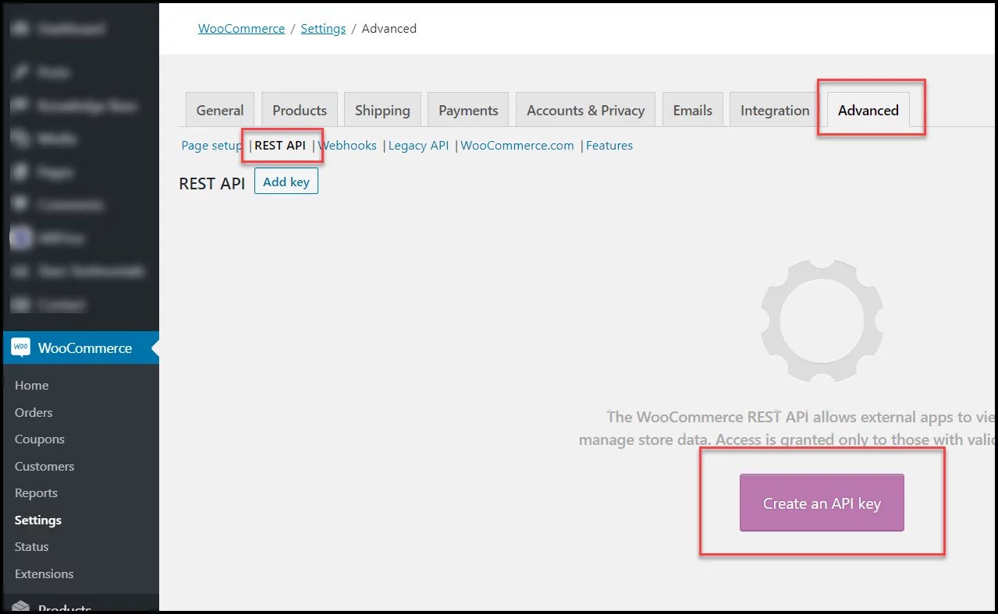The image size is (998, 614).
Task: Open the Webhooks subsection
Action: tap(347, 146)
